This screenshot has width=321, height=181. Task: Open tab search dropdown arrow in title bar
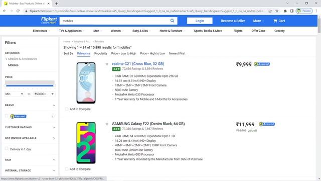[287, 4]
